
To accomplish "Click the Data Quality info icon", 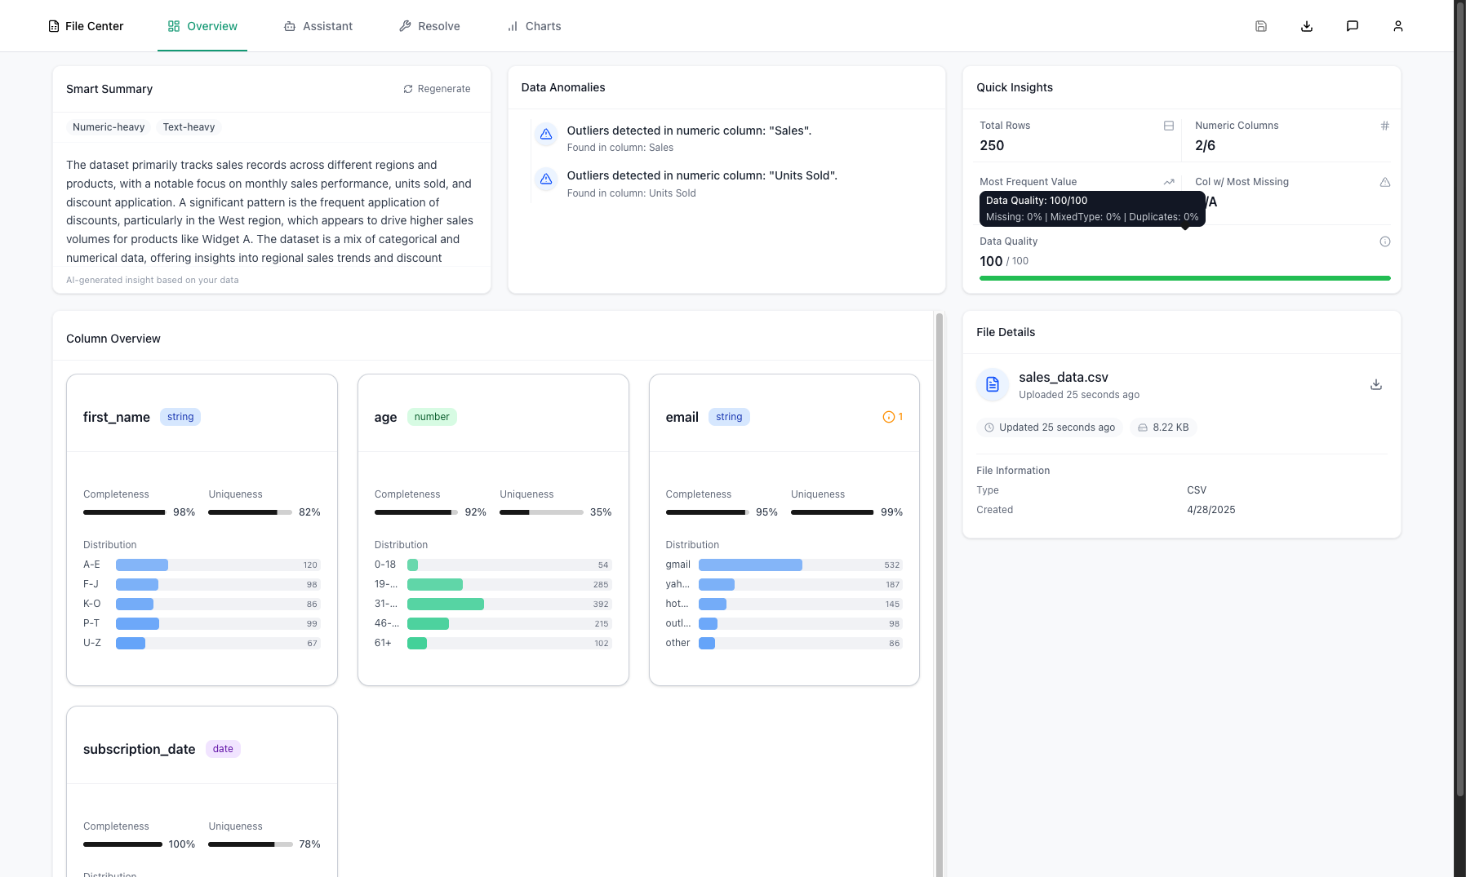I will tap(1385, 241).
